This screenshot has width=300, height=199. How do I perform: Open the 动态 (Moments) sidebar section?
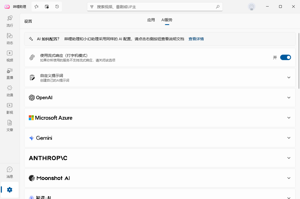[10, 39]
